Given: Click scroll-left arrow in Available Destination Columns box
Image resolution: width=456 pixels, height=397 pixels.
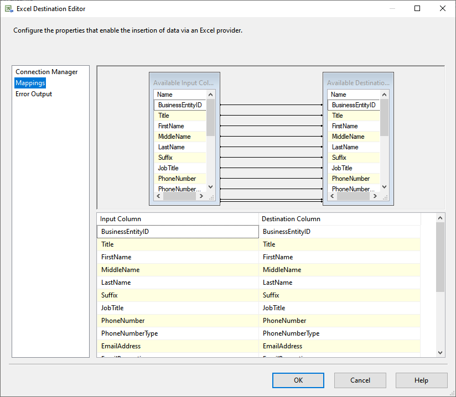Looking at the screenshot, I should [333, 196].
